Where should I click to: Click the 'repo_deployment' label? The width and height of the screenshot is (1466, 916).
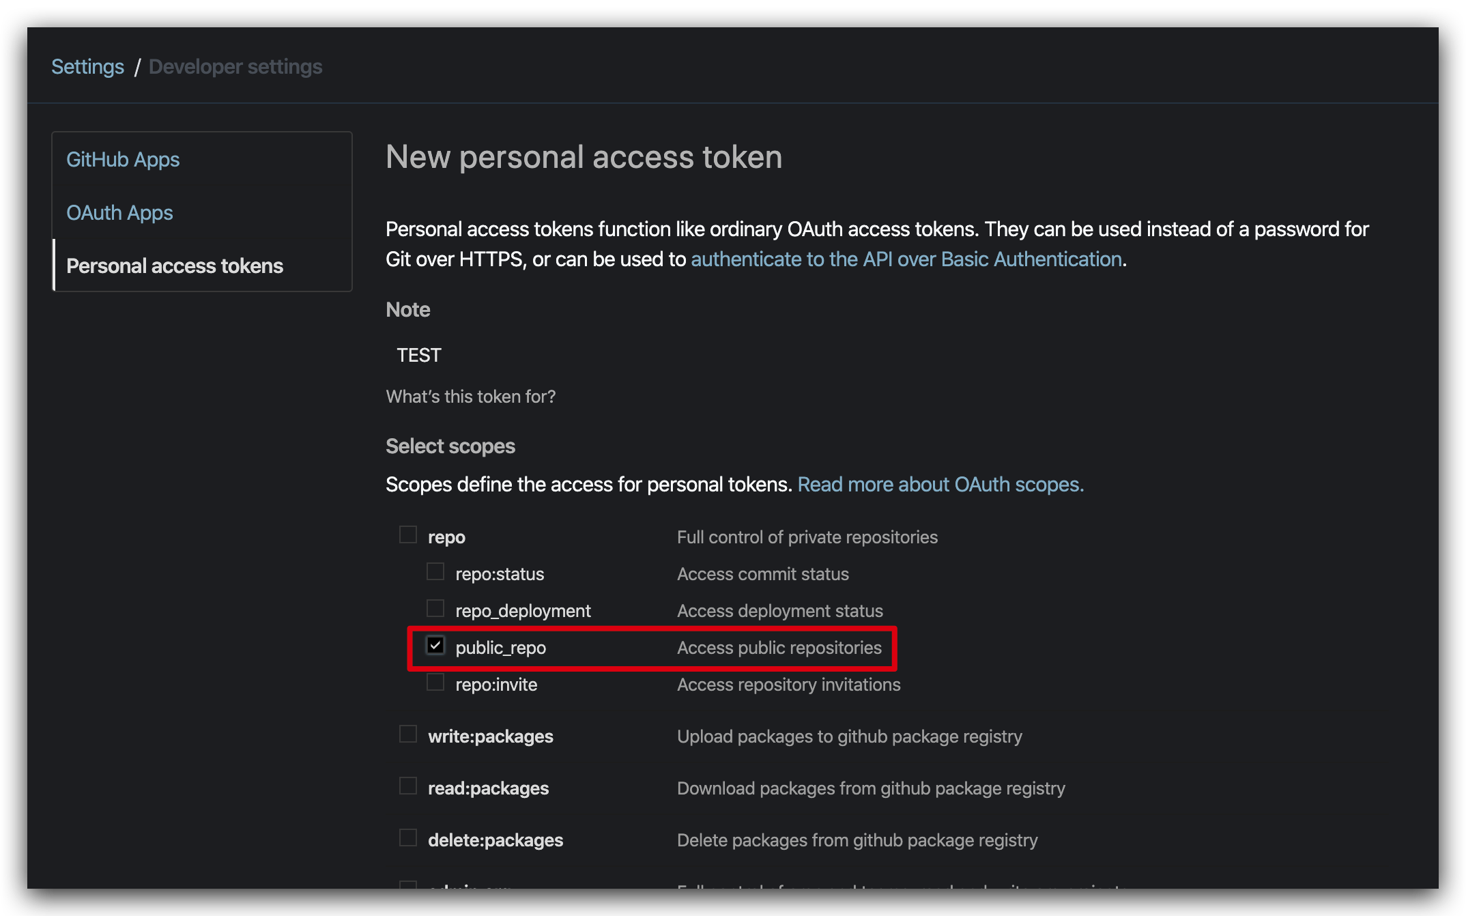(x=523, y=611)
